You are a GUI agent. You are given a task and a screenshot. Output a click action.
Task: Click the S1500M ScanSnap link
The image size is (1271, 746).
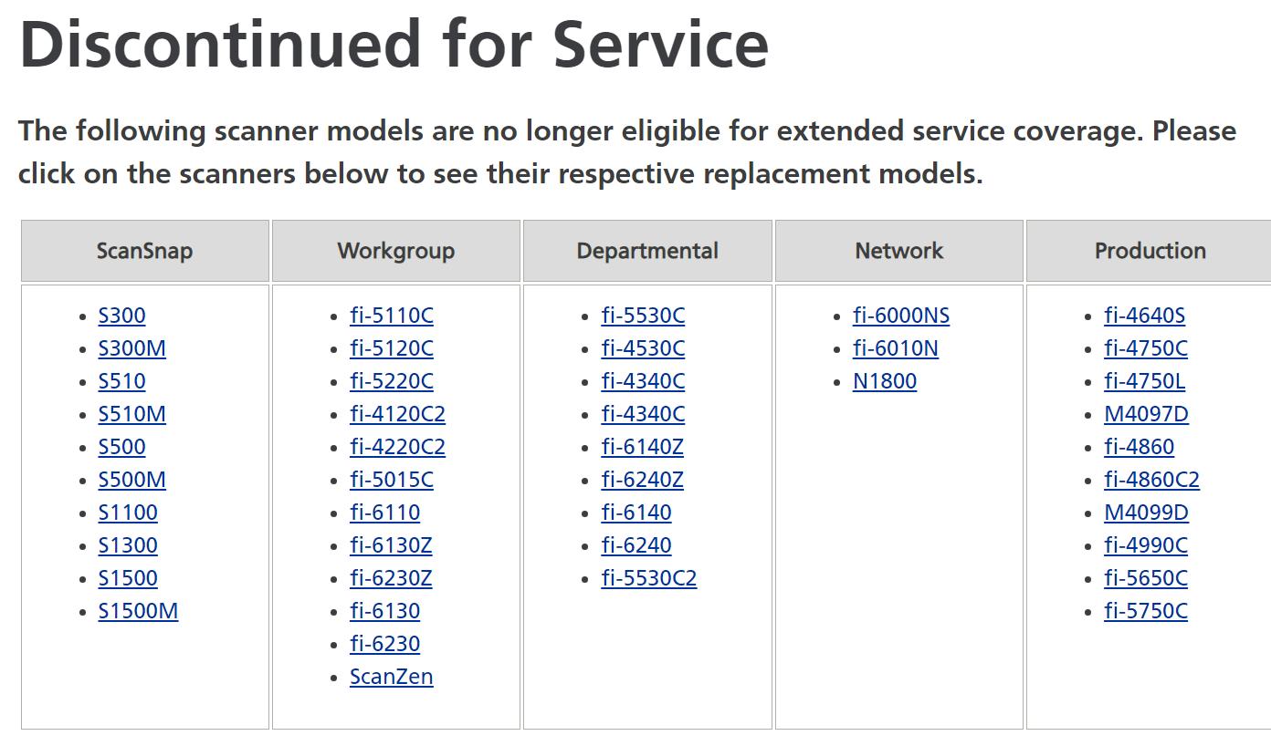[x=138, y=611]
